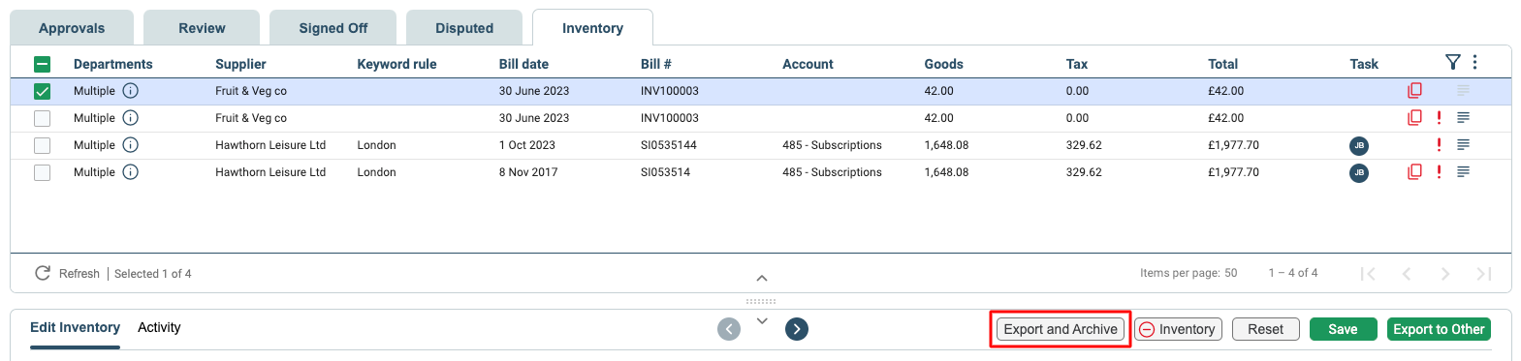Click the info icon beside the first Multiple entry
The width and height of the screenshot is (1521, 361).
(130, 91)
